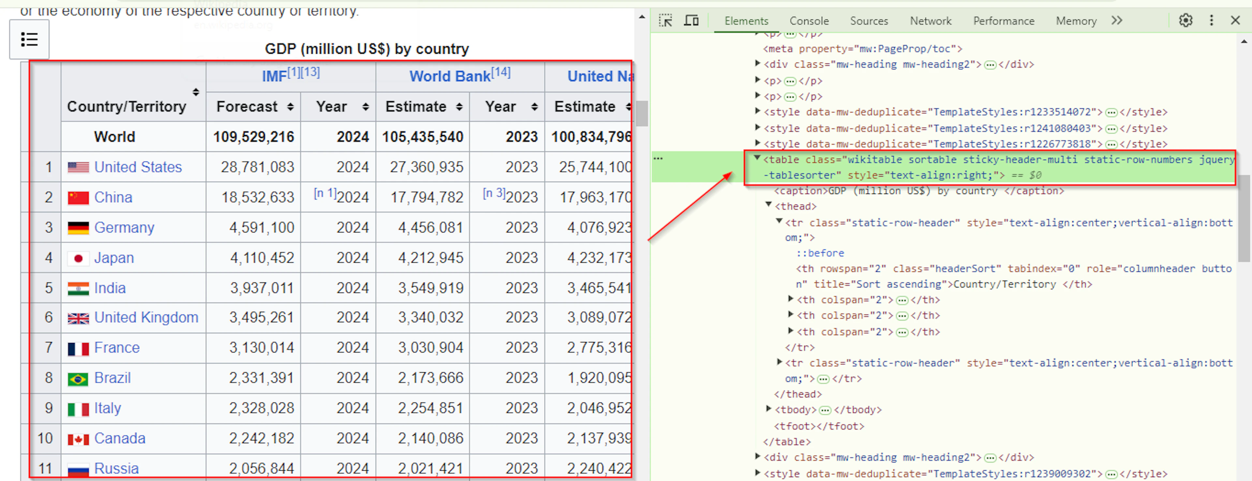Switch to the Network tab
The width and height of the screenshot is (1252, 481).
click(x=930, y=21)
